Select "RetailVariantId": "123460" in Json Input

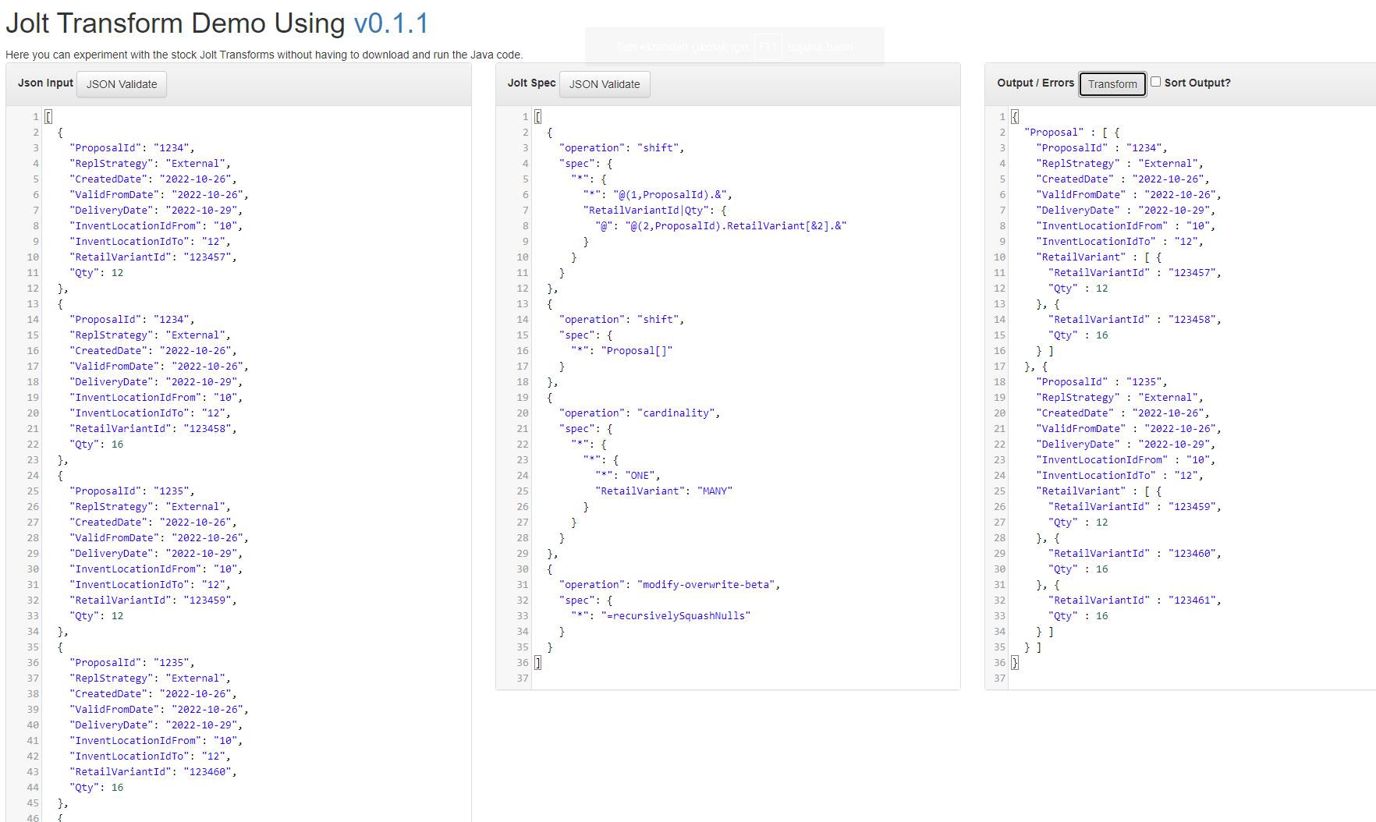pos(152,772)
